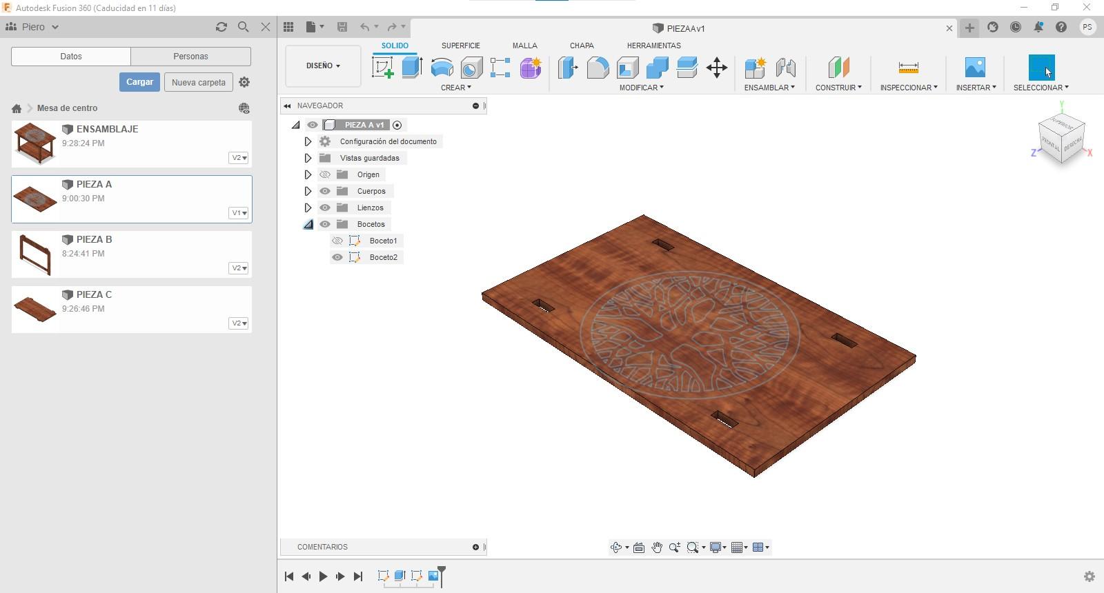Activate PIEZA A v1 component radio button
This screenshot has width=1104, height=593.
coord(397,125)
